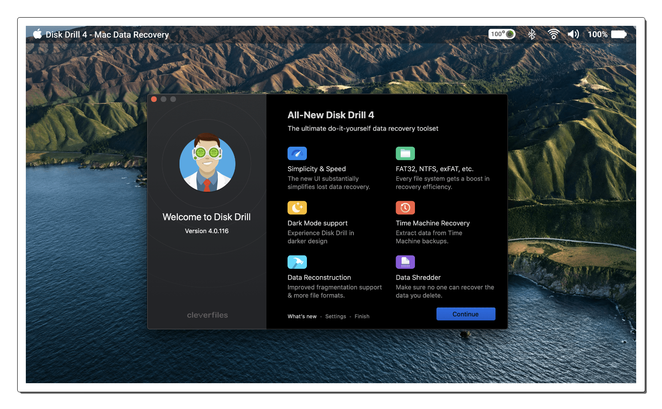This screenshot has width=662, height=409.
Task: Click the green FAT32 NTFS folder icon
Action: click(405, 154)
